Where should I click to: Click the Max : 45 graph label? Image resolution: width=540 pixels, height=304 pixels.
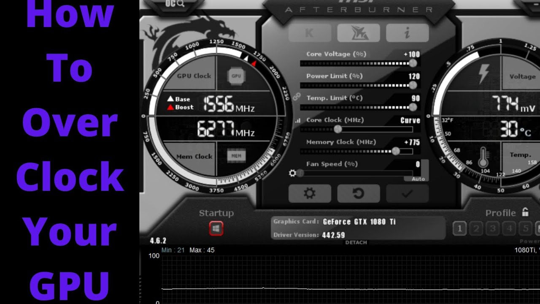click(202, 250)
